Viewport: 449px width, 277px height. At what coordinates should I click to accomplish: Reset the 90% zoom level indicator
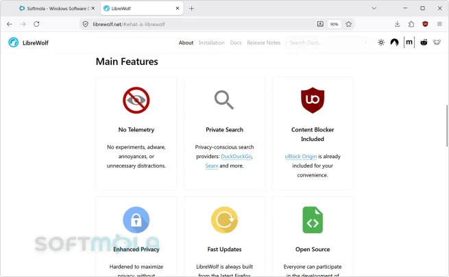pos(334,24)
